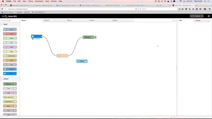Switch to the Flow 2 tab
The image size is (212, 119).
coord(54,20)
